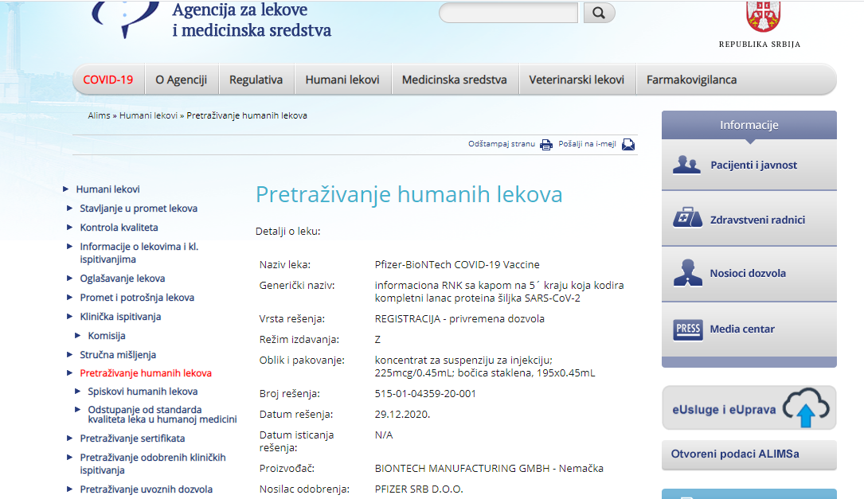Click the Zdravstveni radnici medical bag icon
The image size is (864, 499).
tap(687, 218)
